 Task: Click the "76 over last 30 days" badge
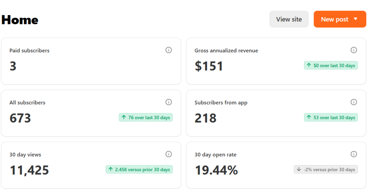145,118
